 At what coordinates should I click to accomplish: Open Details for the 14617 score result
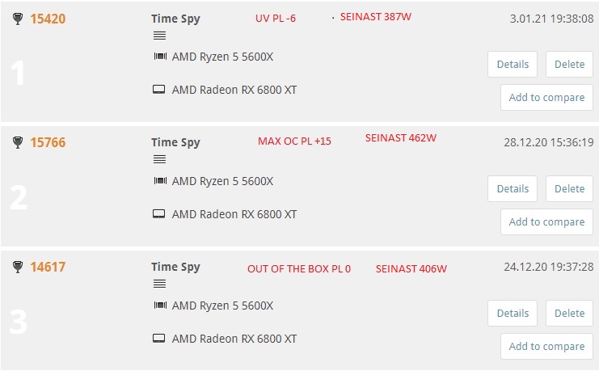pos(513,314)
